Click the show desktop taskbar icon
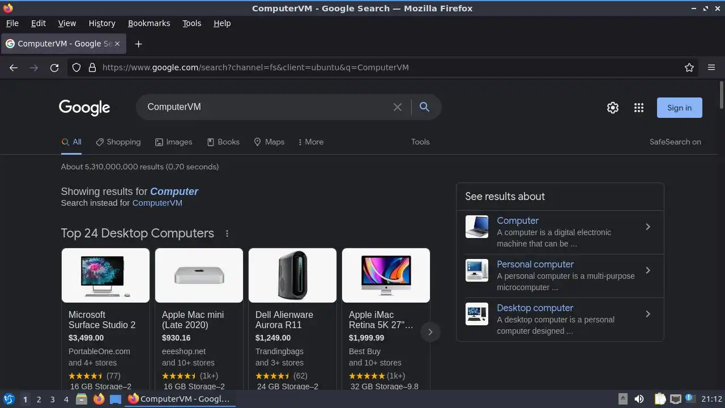 pos(116,399)
